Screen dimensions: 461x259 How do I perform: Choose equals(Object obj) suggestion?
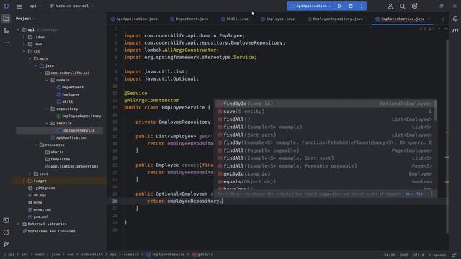pyautogui.click(x=325, y=182)
